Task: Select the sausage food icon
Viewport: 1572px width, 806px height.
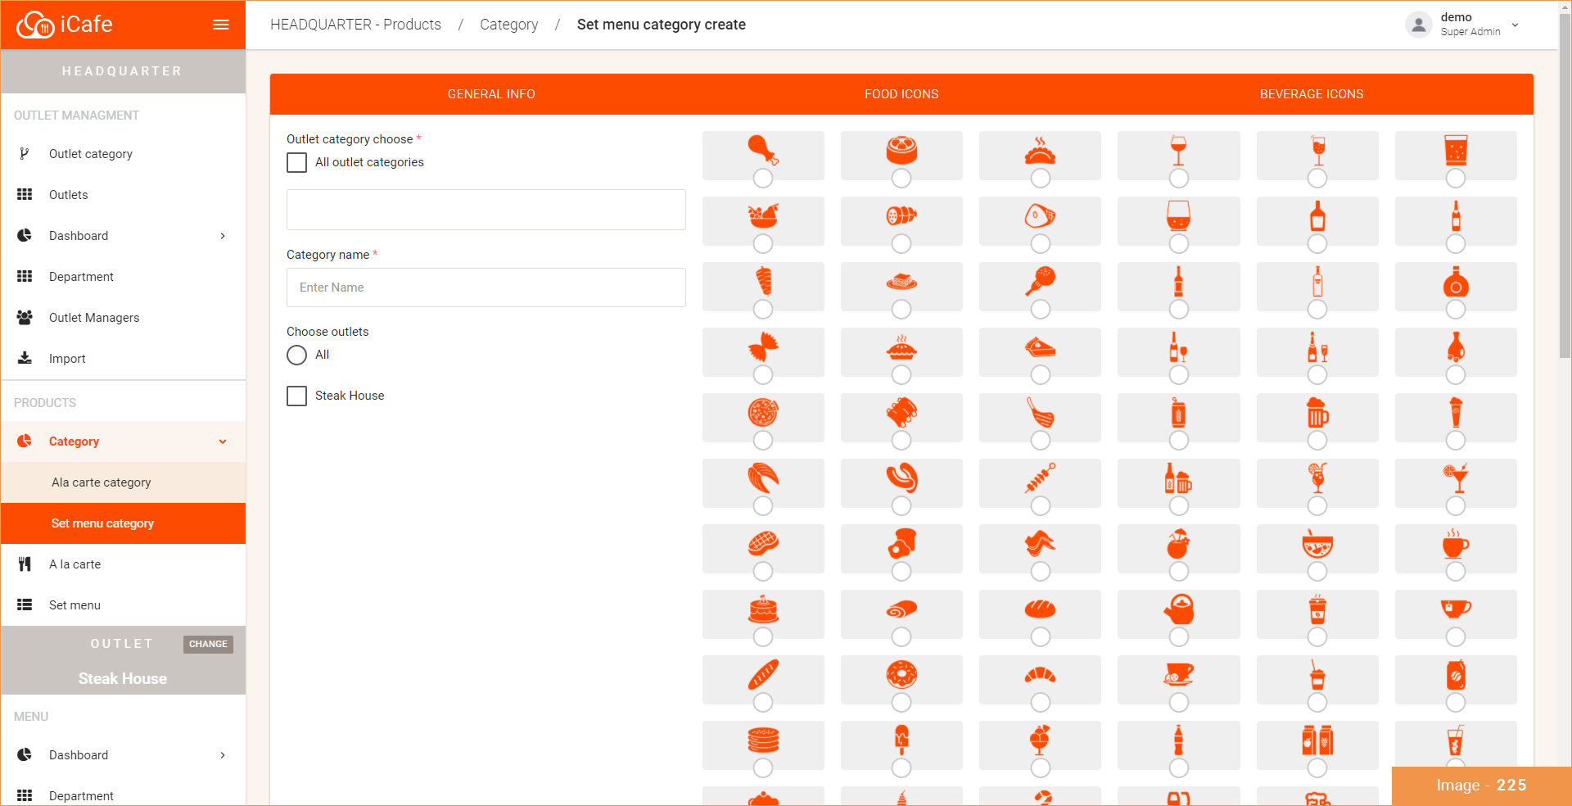Action: tap(901, 478)
